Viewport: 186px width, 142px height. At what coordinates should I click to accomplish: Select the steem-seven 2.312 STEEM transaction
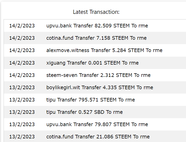(x=95, y=75)
